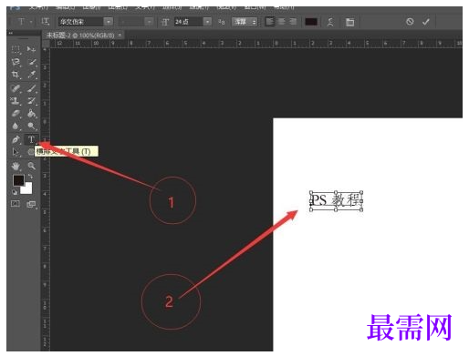Open the foreground color picker

pyautogui.click(x=18, y=180)
